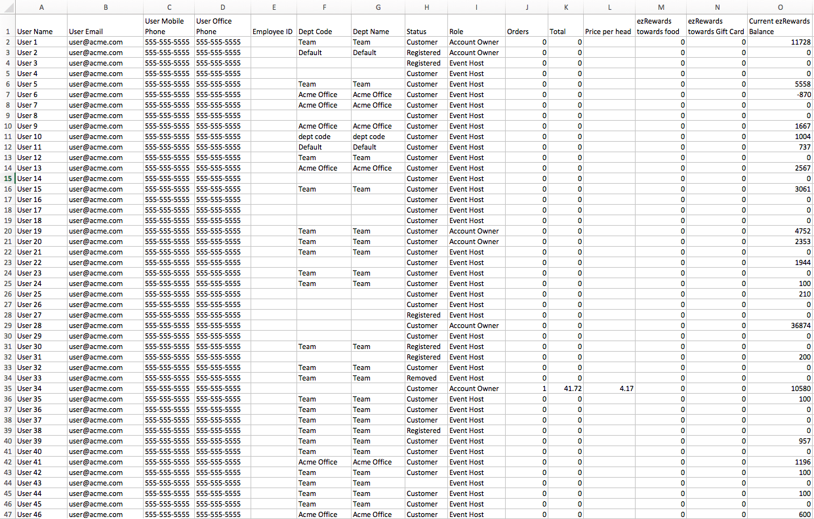Click User 2's 'Registered' status cell
Screen dimensions: 814x519
(426, 52)
